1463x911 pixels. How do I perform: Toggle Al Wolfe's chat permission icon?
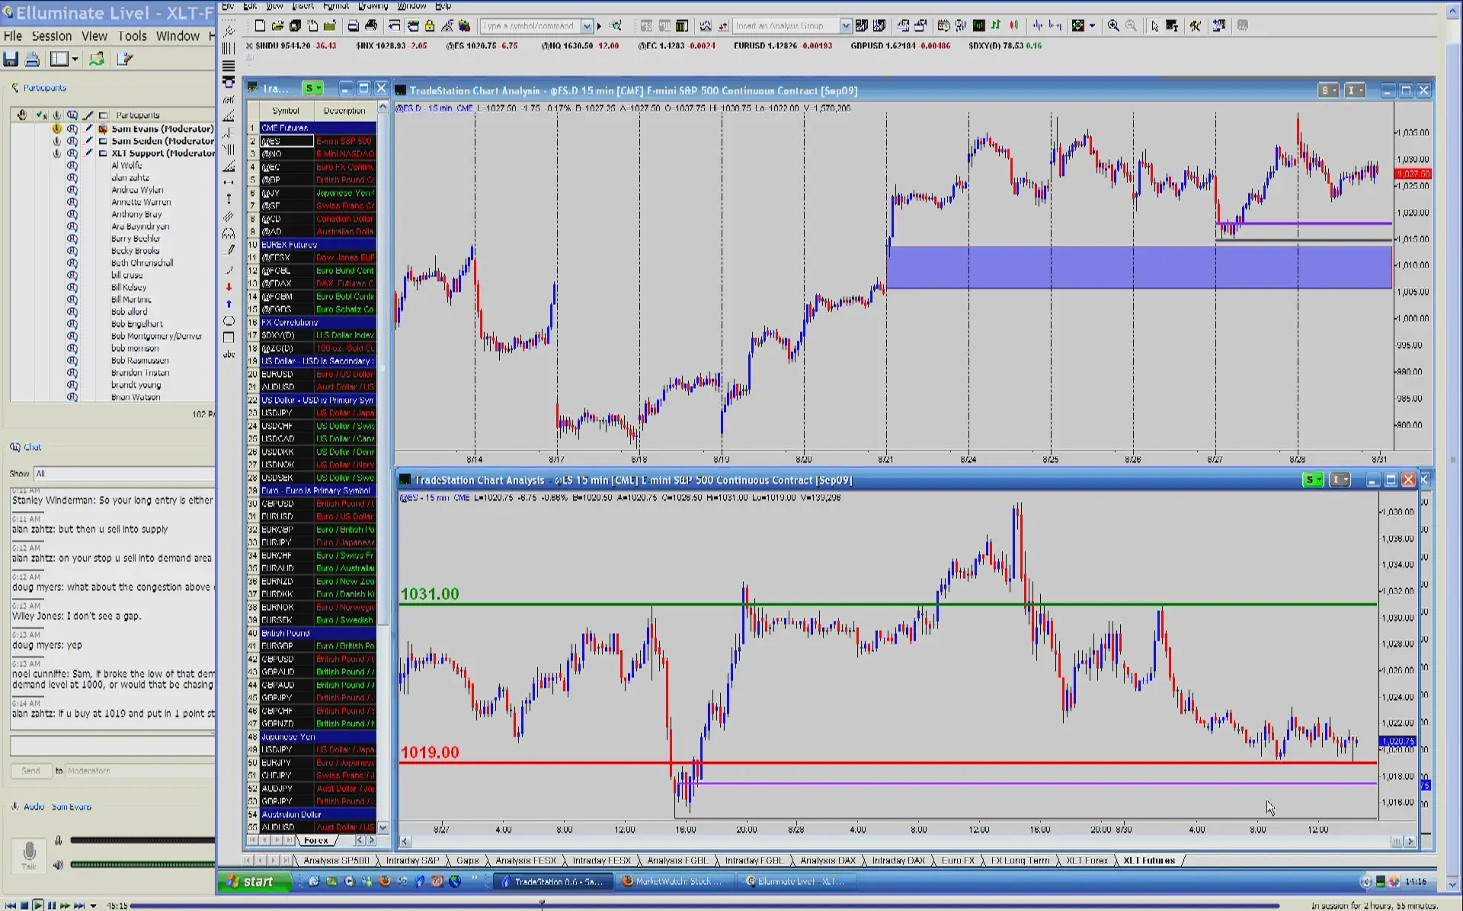coord(72,165)
